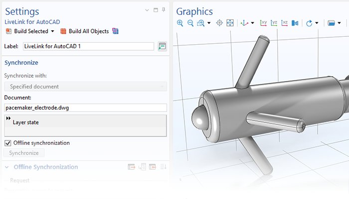Click third Offline Synchronization import icon
Screen dimensions: 349x199
point(153,167)
